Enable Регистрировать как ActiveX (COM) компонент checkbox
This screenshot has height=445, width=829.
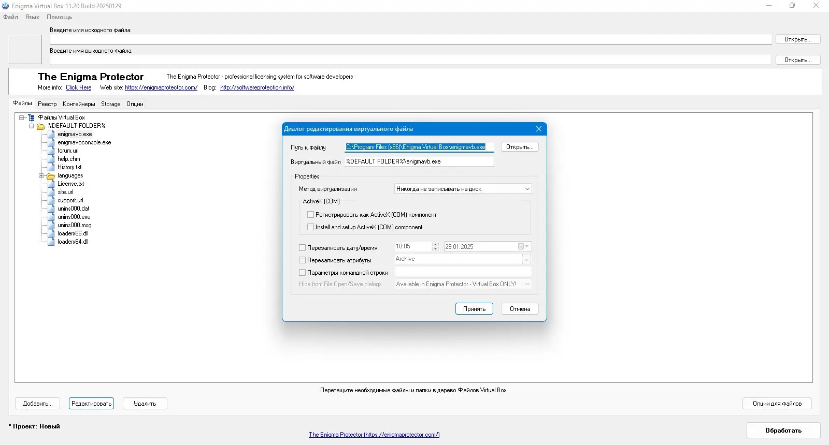(311, 214)
